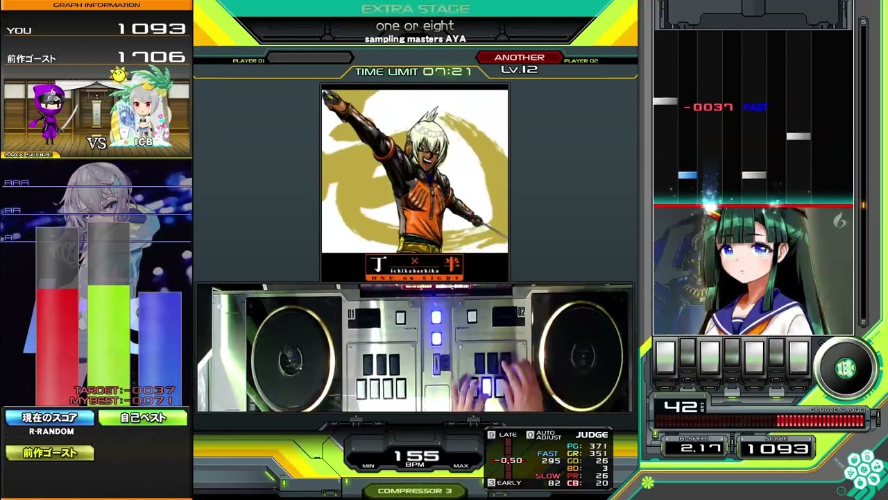Viewport: 888px width, 500px height.
Task: Click the YOU score 1093
Action: click(151, 29)
